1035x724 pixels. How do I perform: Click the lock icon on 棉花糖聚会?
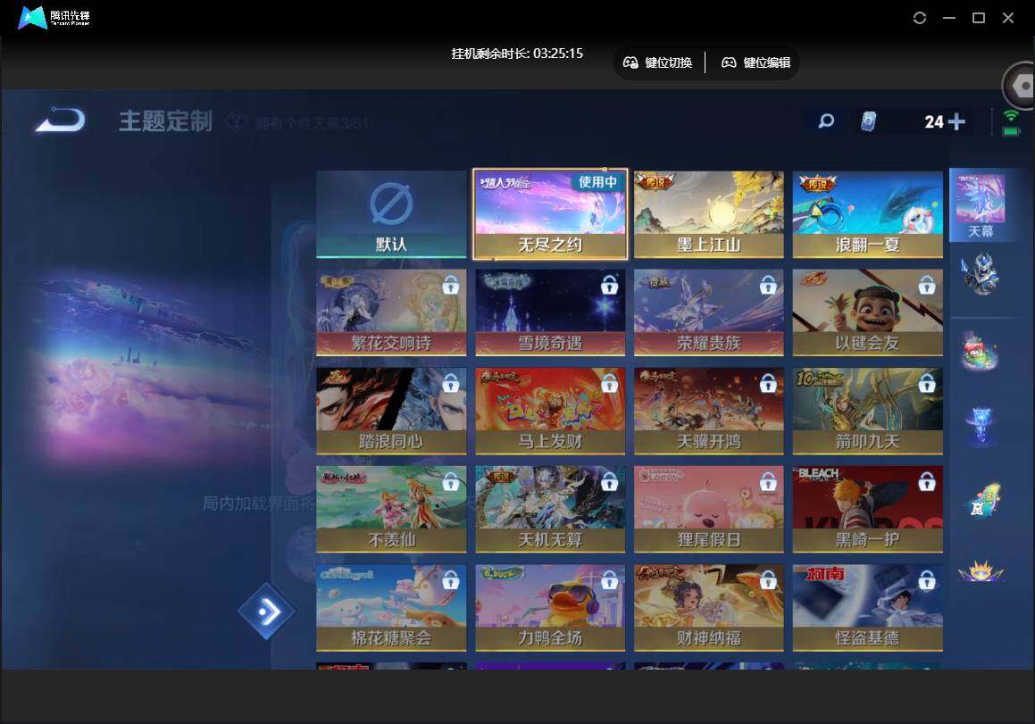(451, 580)
